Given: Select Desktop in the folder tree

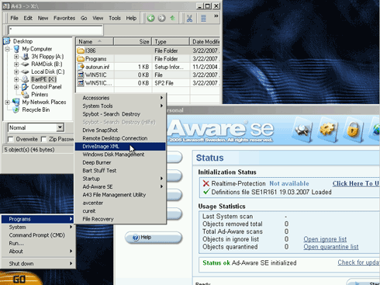Looking at the screenshot, I should 22,41.
